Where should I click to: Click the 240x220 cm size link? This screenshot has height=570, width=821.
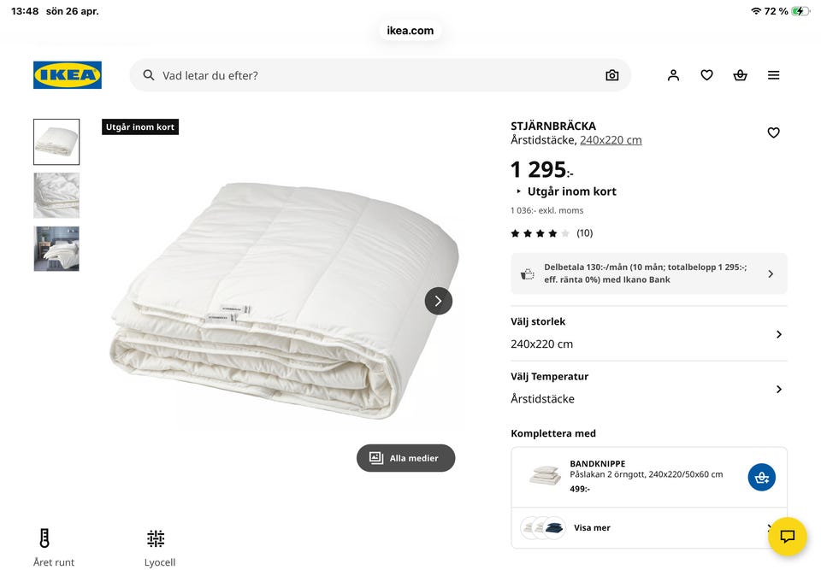pos(611,140)
